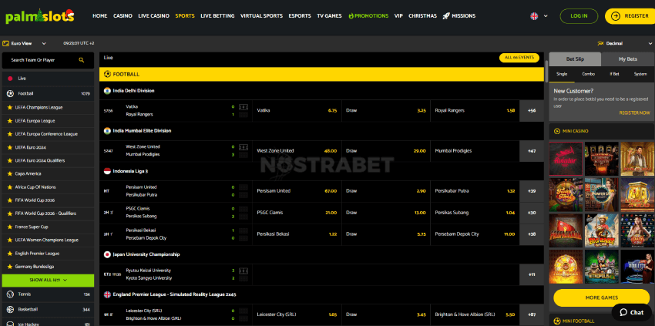This screenshot has width=655, height=326.
Task: Open English Premier League in sidebar
Action: click(x=48, y=254)
